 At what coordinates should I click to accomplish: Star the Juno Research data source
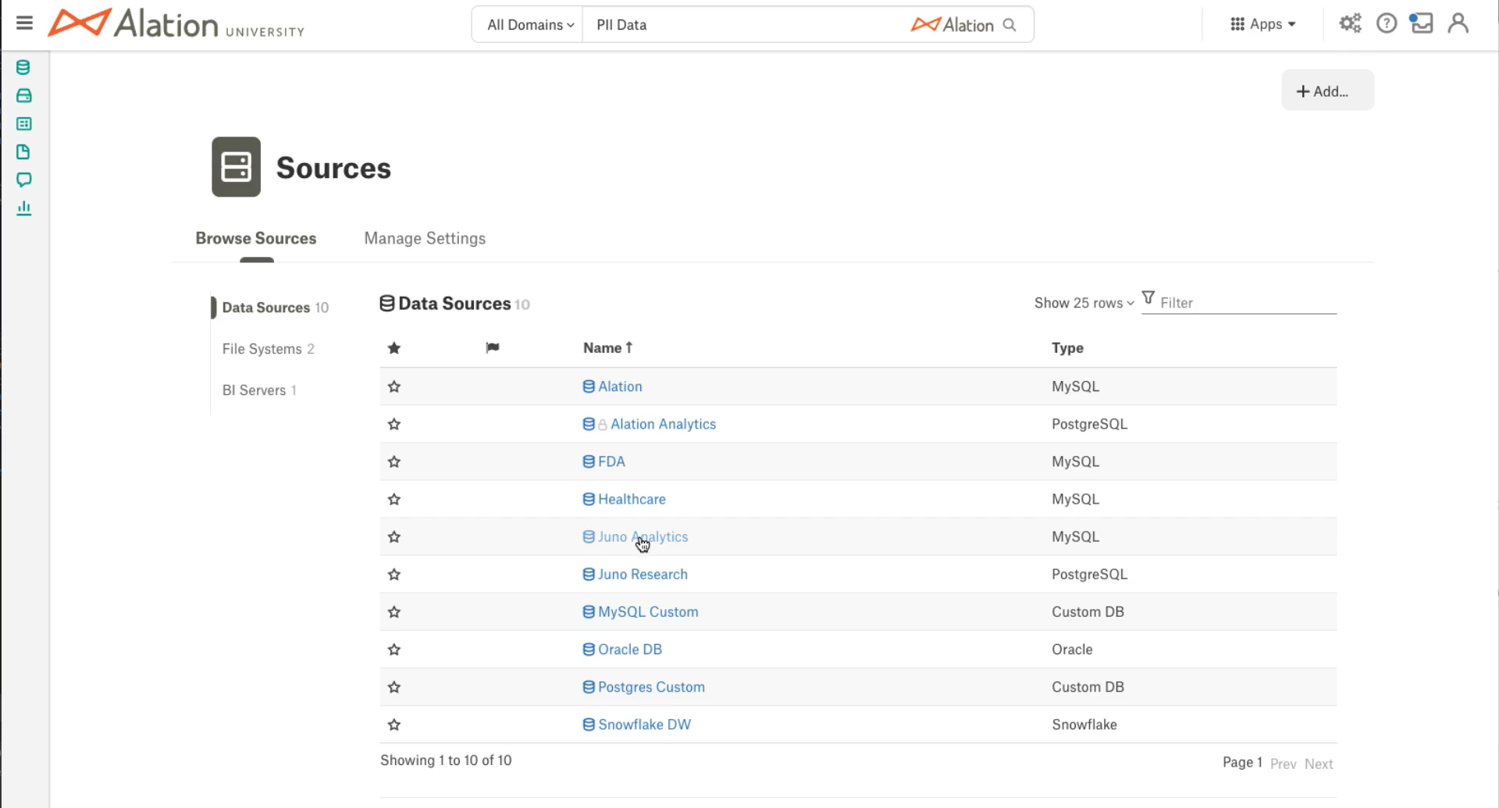[394, 575]
